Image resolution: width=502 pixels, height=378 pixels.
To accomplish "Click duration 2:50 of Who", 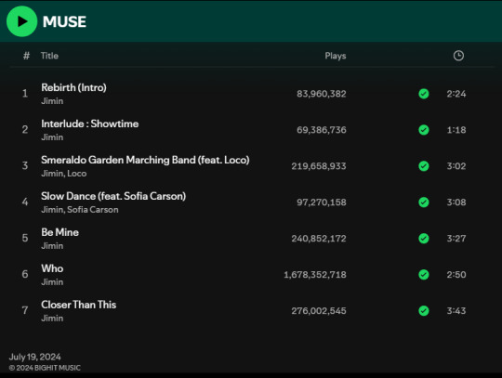I will [x=456, y=274].
